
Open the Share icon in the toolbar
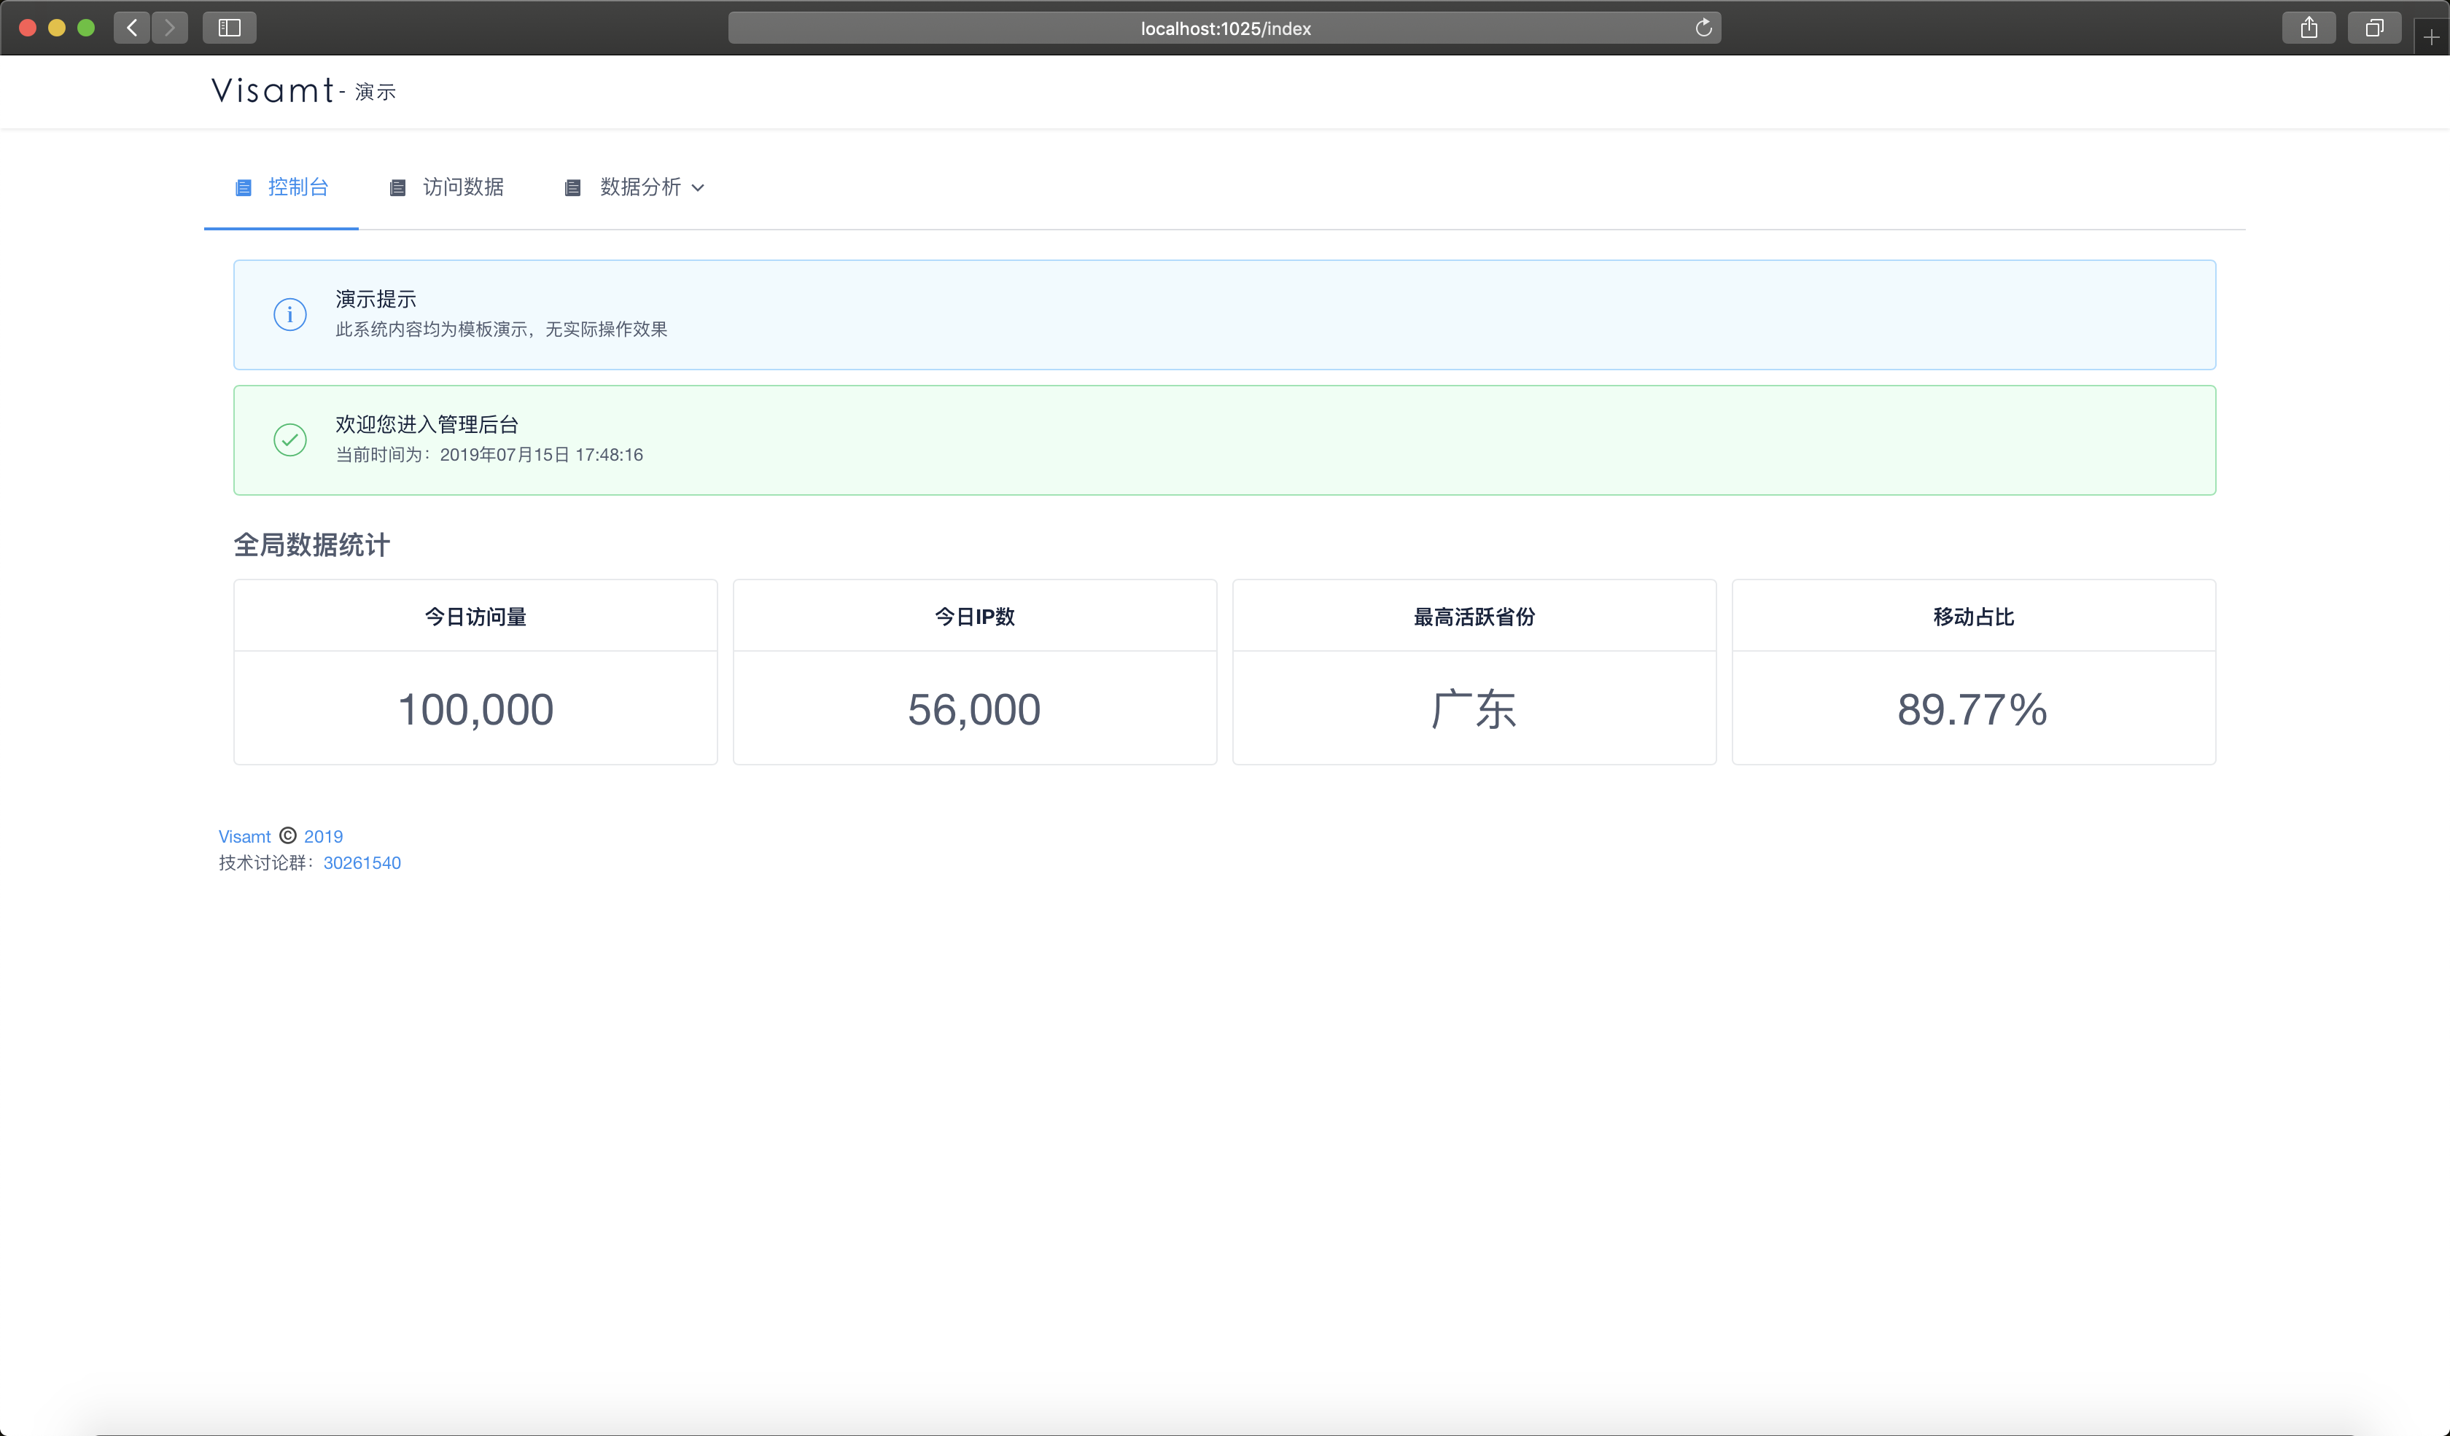point(2309,27)
